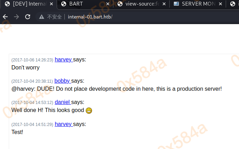Click the 不安全 security label
The width and height of the screenshot is (239, 149).
click(x=54, y=17)
